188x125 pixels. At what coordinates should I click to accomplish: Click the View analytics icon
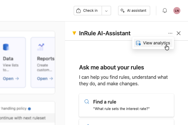138,43
